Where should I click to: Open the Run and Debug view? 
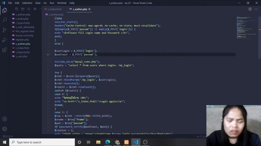pyautogui.click(x=4, y=40)
